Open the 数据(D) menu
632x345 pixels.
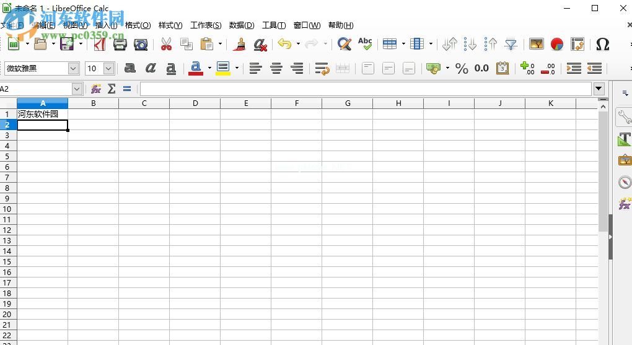pyautogui.click(x=242, y=25)
